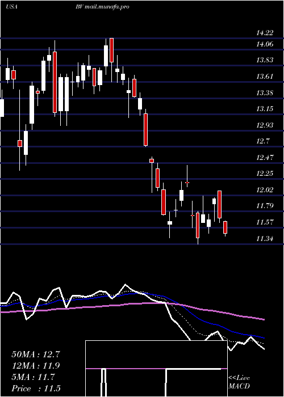
Task: Click the Price : 11.5 readout
Action: pyautogui.click(x=36, y=388)
